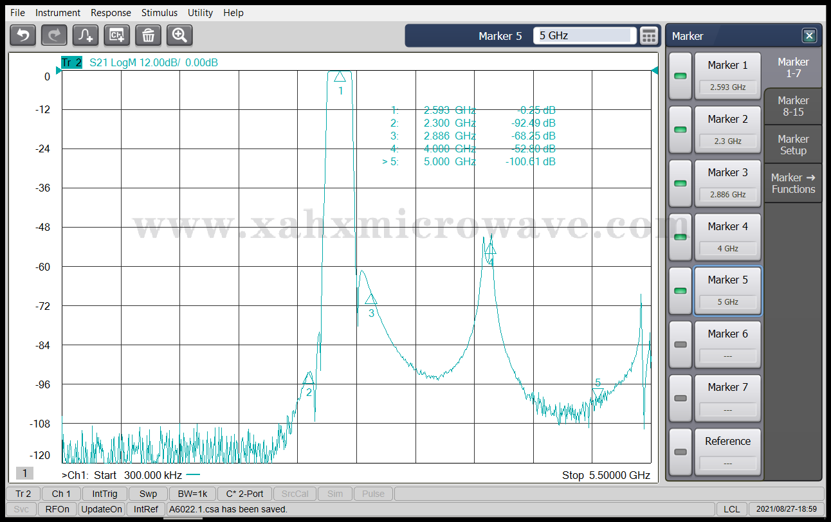Screen dimensions: 831x522
Task: Close the Marker panel
Action: coord(809,36)
